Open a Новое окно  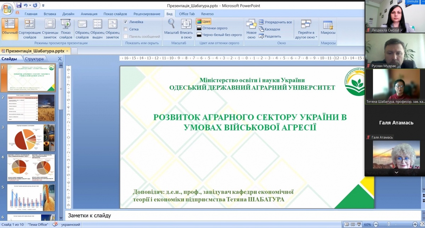(x=251, y=29)
